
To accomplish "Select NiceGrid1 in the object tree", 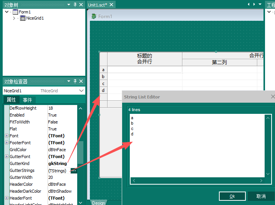I will (35, 18).
